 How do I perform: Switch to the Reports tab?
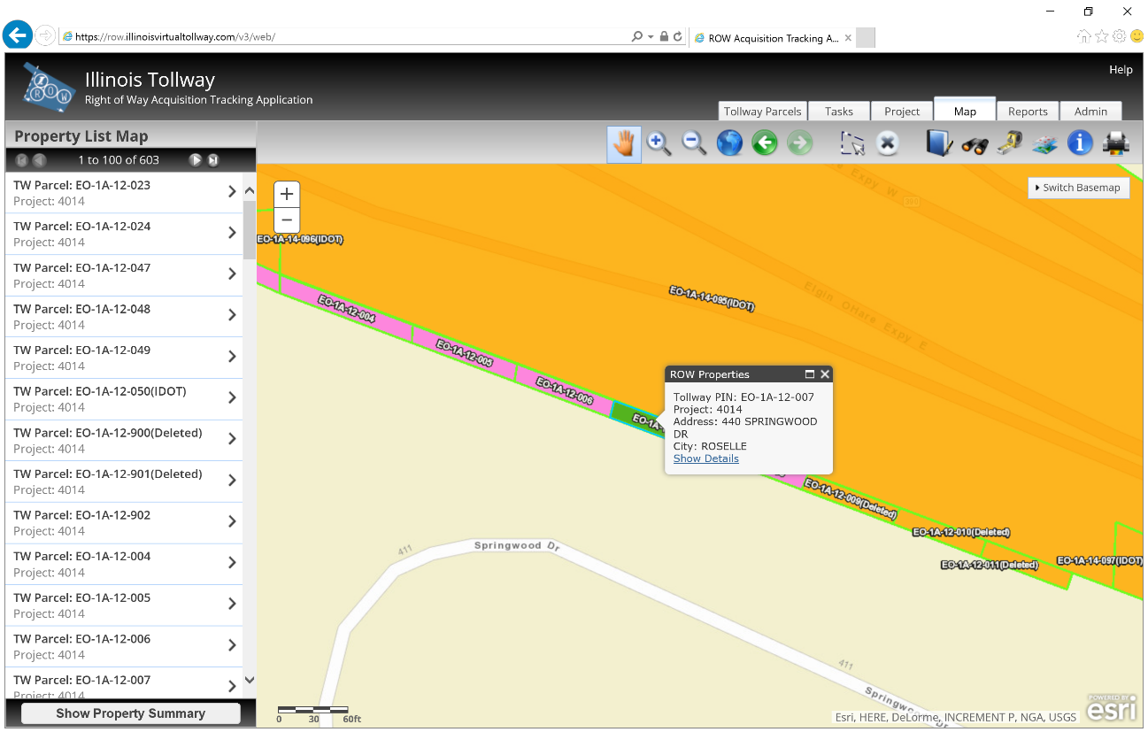1028,112
